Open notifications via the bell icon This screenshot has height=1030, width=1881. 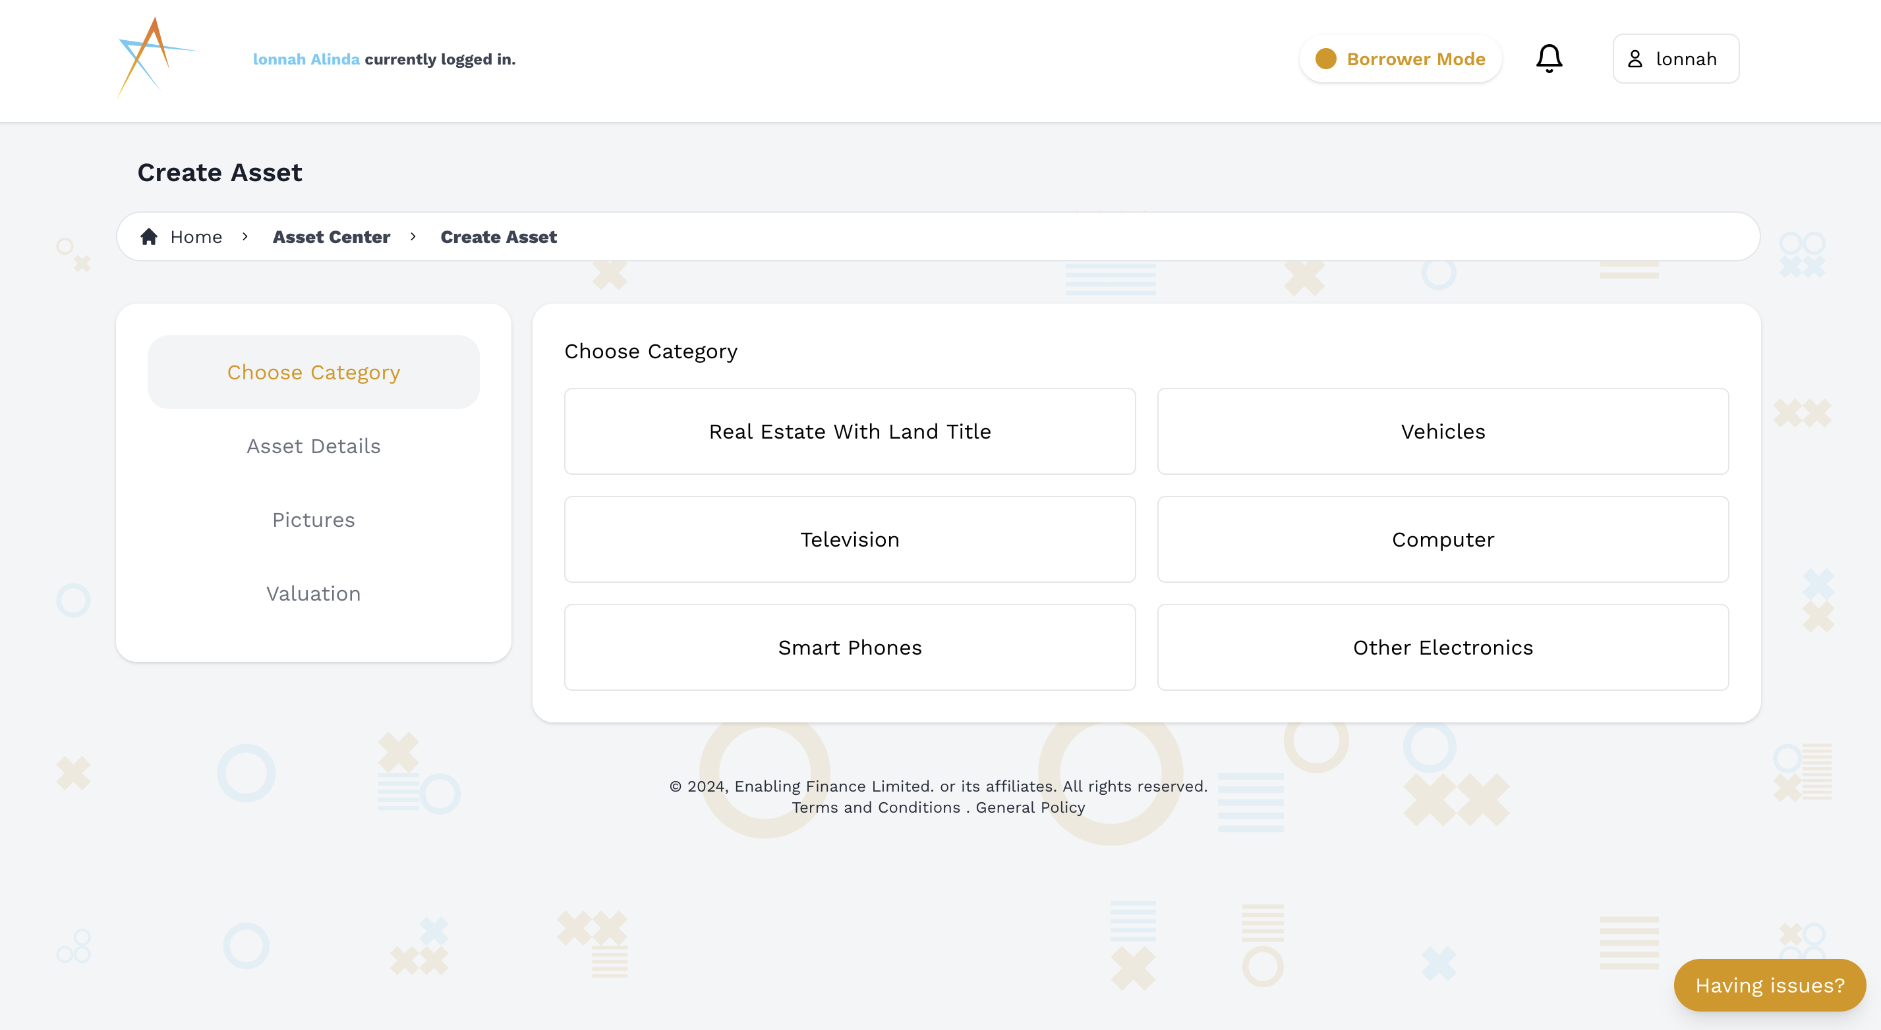pos(1549,59)
